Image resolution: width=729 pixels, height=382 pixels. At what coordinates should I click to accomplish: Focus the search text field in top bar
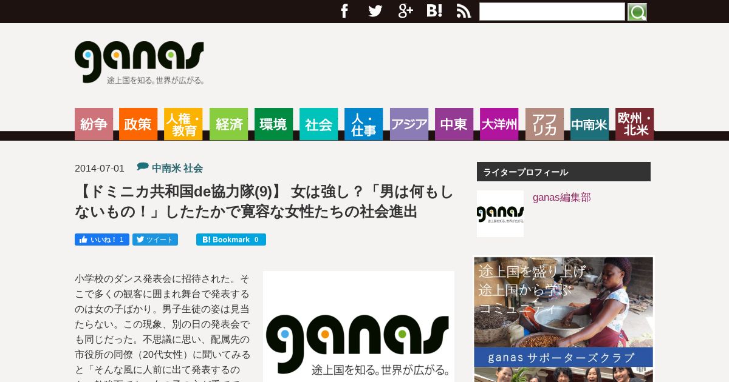pos(552,12)
